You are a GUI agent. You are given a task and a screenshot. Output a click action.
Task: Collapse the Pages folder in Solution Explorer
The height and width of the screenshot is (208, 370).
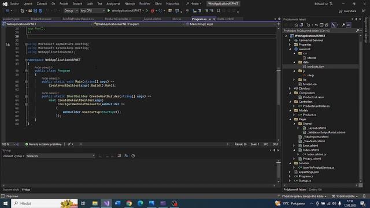pyautogui.click(x=290, y=120)
